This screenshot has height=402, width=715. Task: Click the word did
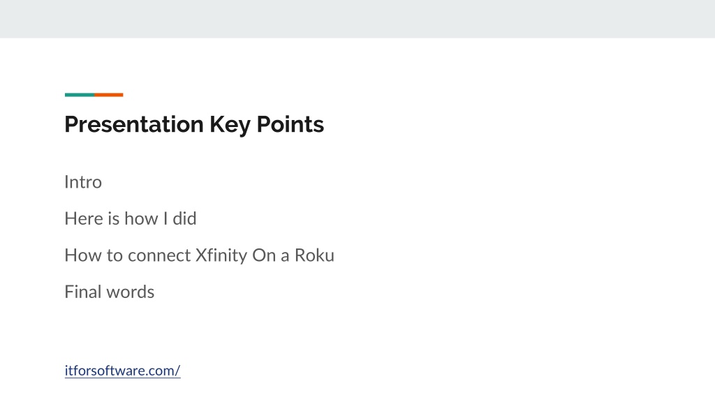(184, 218)
